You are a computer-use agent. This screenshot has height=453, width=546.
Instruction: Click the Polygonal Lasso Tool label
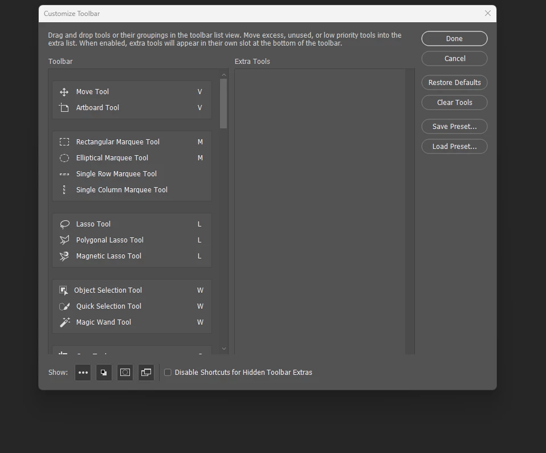109,240
